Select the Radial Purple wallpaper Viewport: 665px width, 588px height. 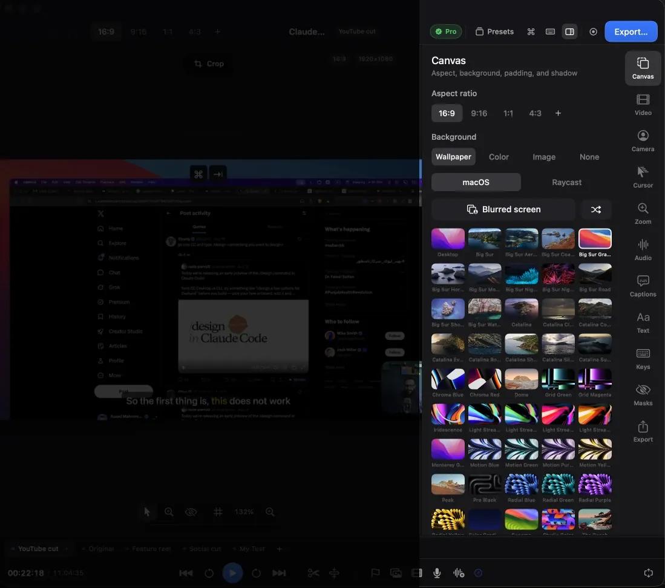point(595,485)
